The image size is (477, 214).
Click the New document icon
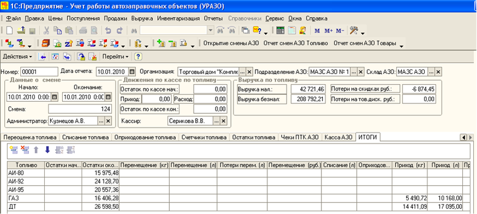click(x=9, y=30)
